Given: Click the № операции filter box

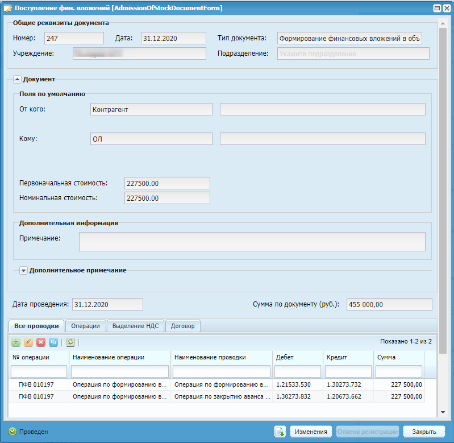Looking at the screenshot, I should click(x=39, y=371).
